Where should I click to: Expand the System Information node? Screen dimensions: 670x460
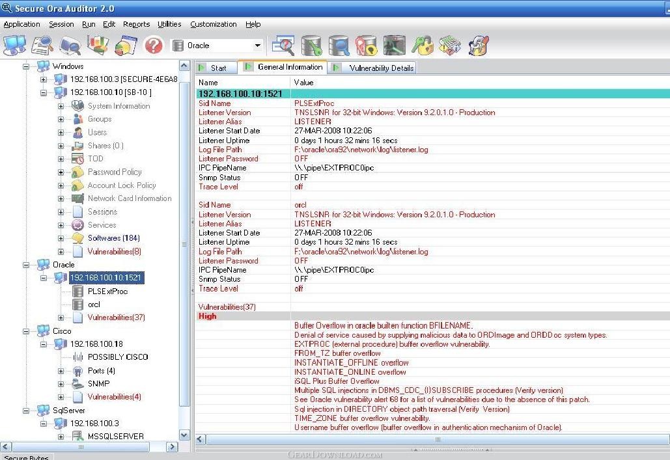click(x=61, y=106)
